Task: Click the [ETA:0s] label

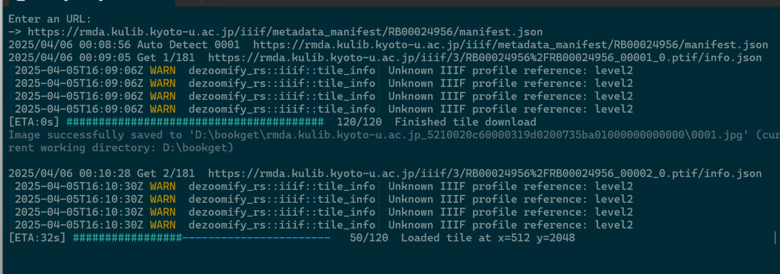Action: click(x=34, y=122)
